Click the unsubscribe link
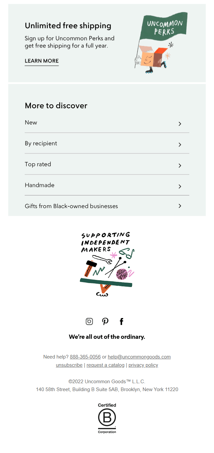The width and height of the screenshot is (214, 453). point(69,365)
